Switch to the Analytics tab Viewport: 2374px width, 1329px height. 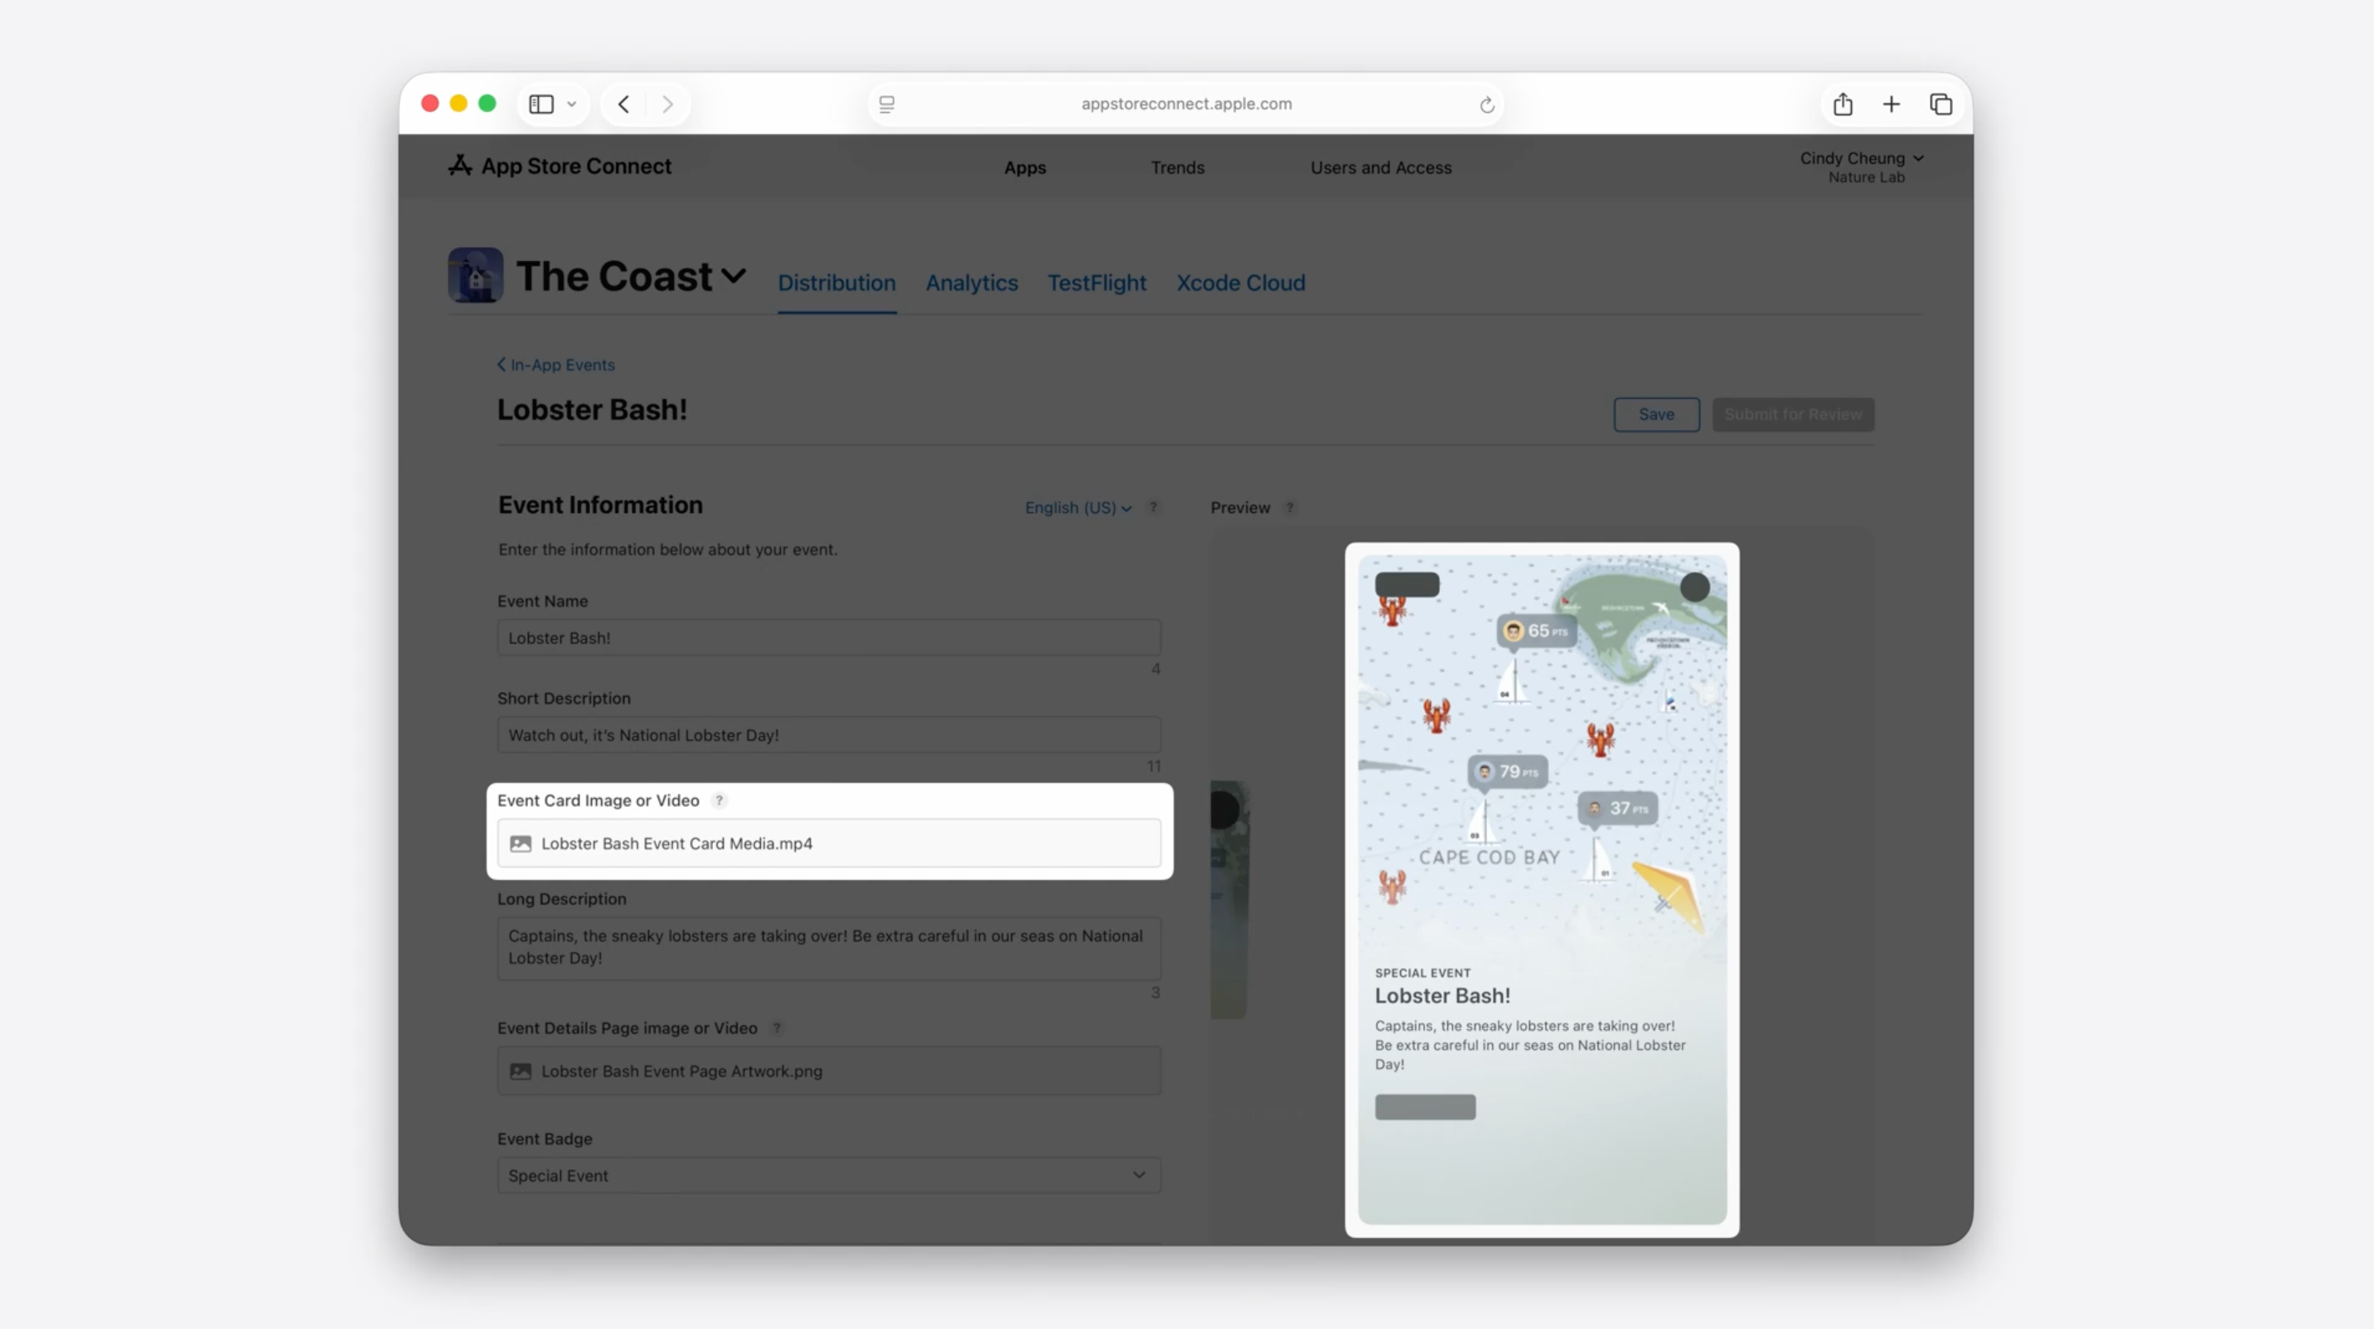(x=971, y=283)
